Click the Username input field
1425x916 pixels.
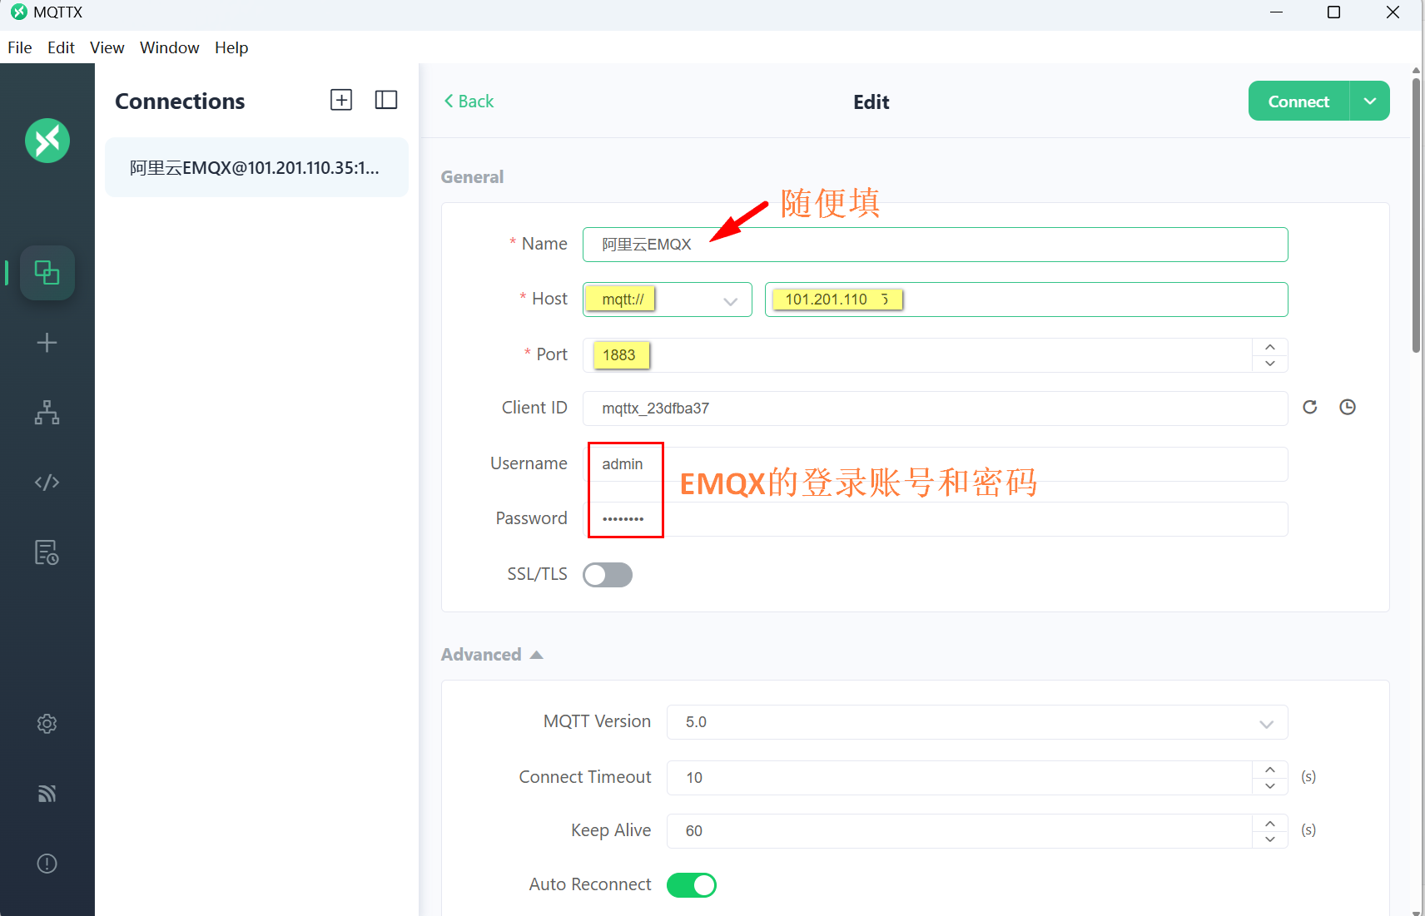click(936, 464)
